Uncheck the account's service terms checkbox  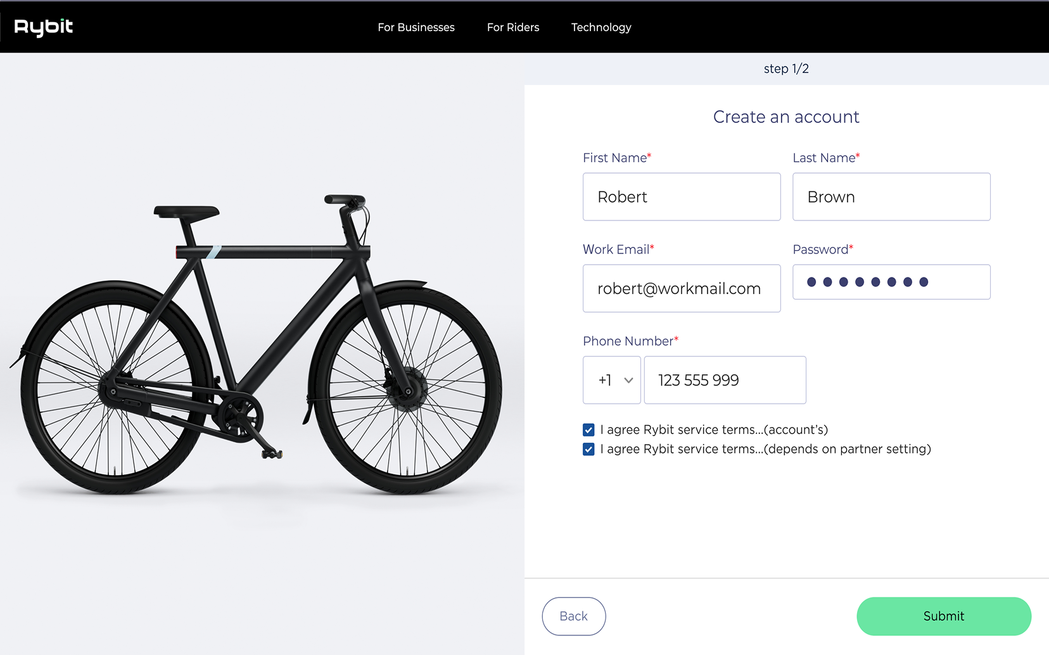pos(588,430)
